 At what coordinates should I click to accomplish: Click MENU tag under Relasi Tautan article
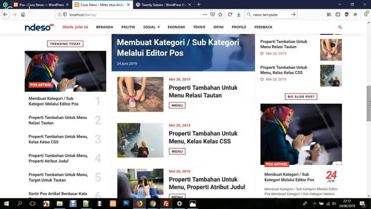(177, 106)
